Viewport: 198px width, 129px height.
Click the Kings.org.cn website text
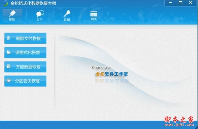102,67
